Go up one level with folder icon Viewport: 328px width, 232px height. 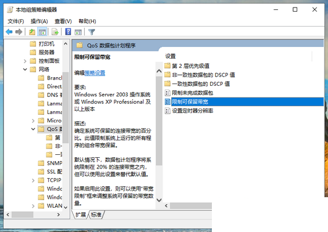(x=32, y=32)
